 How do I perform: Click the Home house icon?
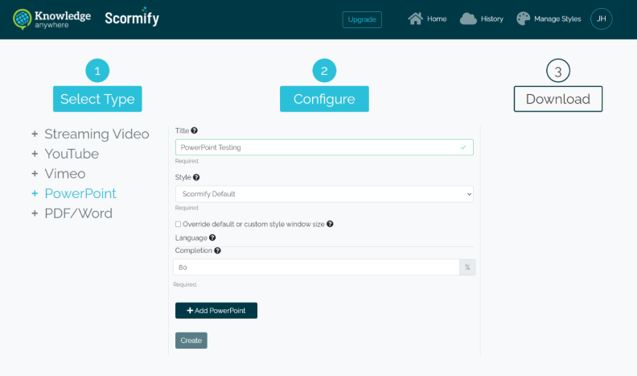point(415,19)
